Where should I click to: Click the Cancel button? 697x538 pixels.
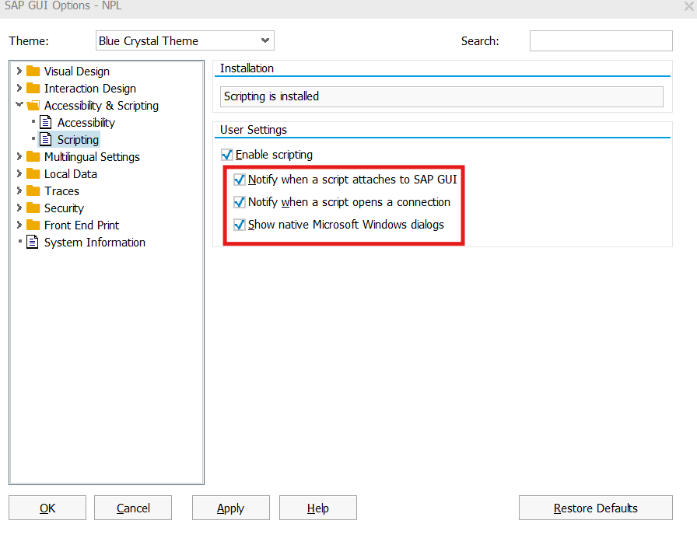coord(133,508)
